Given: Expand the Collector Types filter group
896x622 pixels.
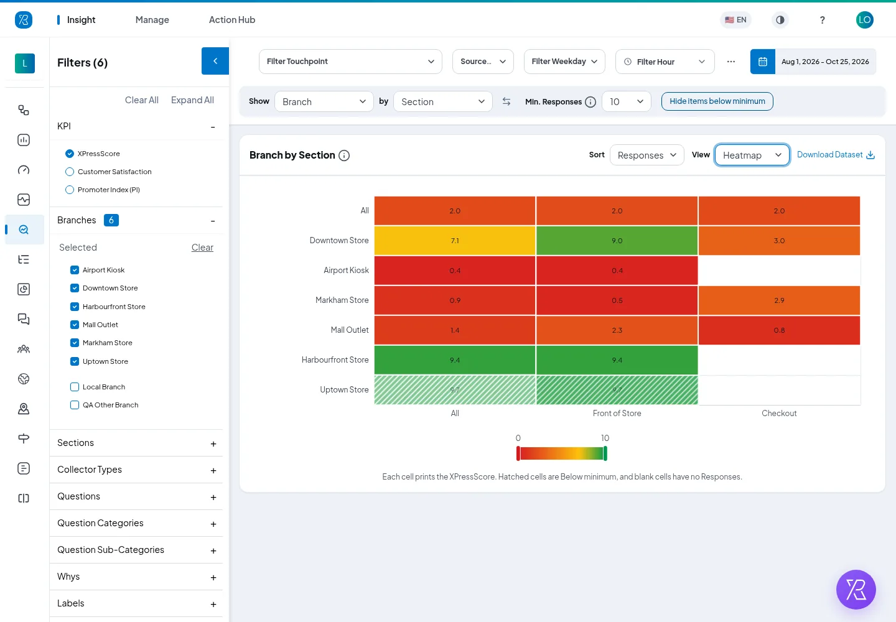Looking at the screenshot, I should tap(136, 470).
